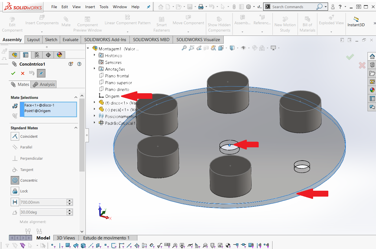Screen dimensions: 376x249
Task: Click the Lock mate icon
Action: [x=15, y=191]
